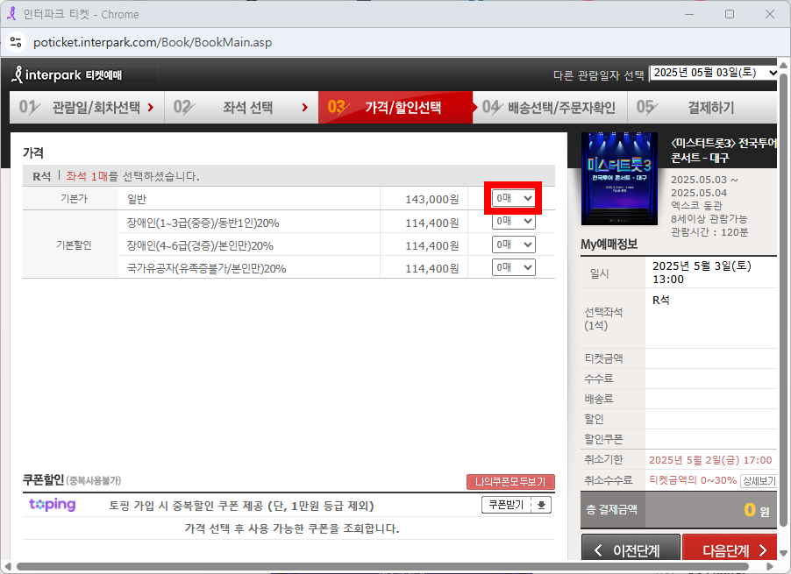Click the Interpark icon in the title bar
The width and height of the screenshot is (791, 574).
point(14,13)
